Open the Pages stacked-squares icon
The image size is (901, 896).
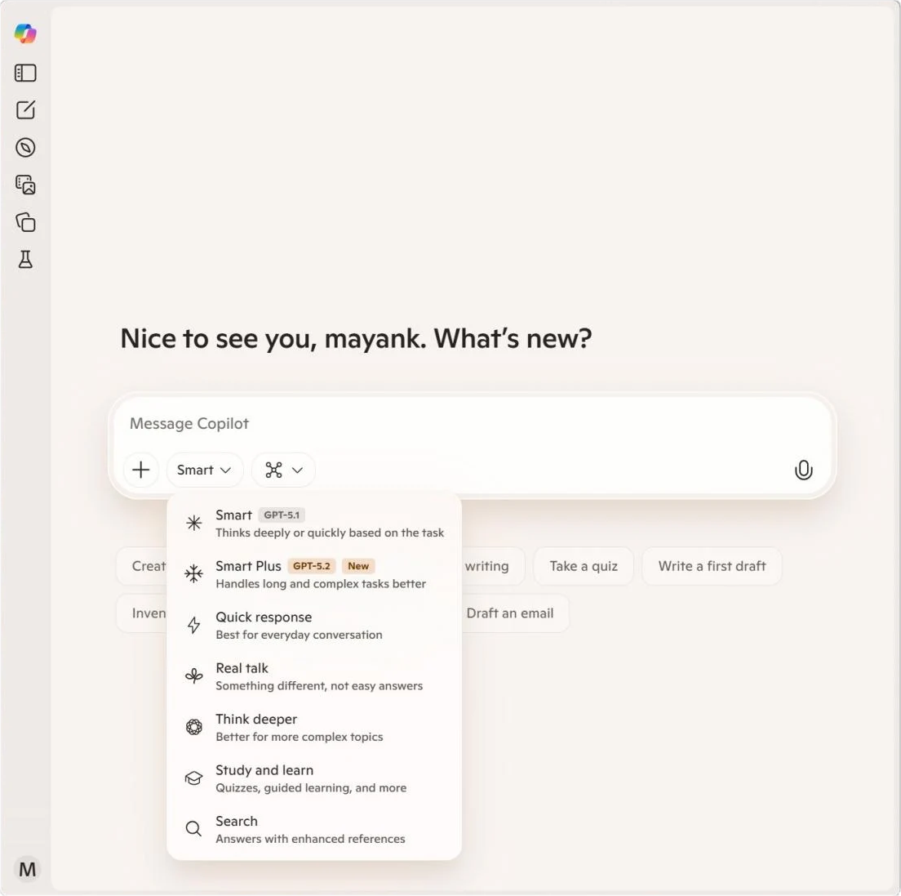(x=25, y=222)
